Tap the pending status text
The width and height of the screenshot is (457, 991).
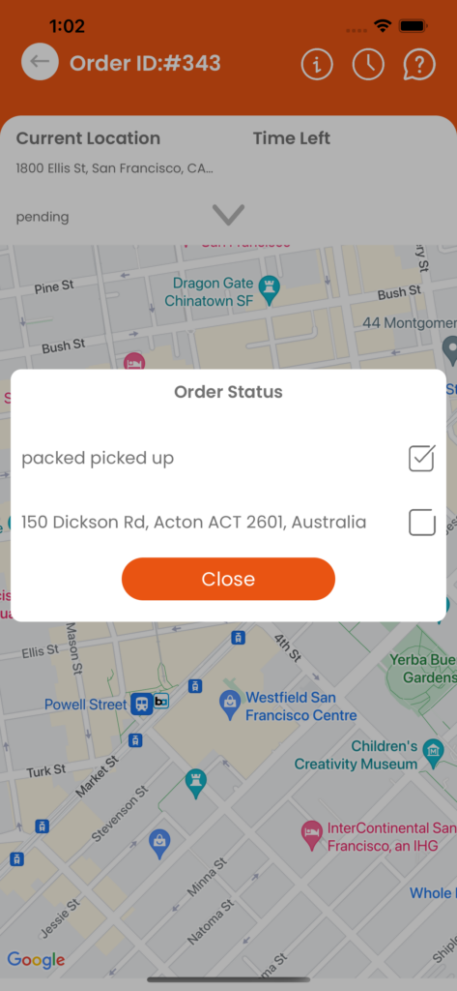point(43,217)
